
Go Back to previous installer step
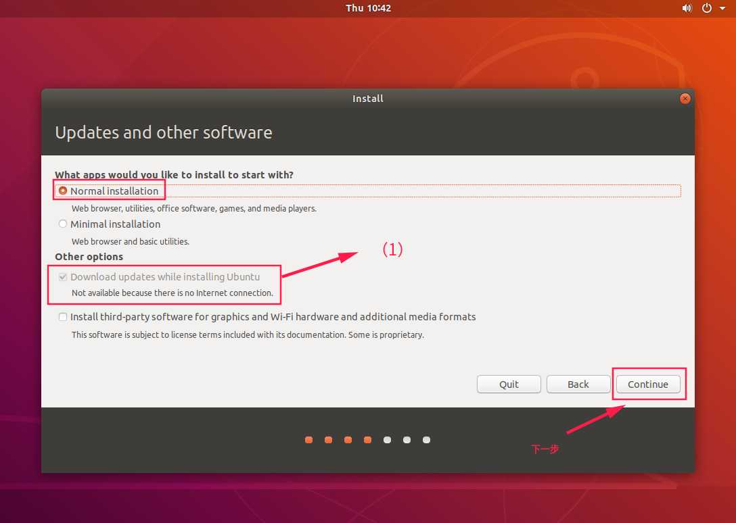click(578, 384)
